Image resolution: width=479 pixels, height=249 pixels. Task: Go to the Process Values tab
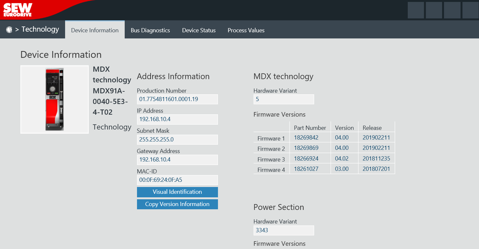246,30
